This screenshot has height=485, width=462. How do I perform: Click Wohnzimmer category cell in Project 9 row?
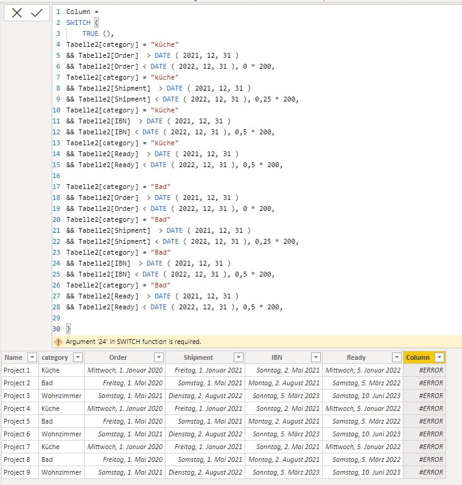coord(61,472)
